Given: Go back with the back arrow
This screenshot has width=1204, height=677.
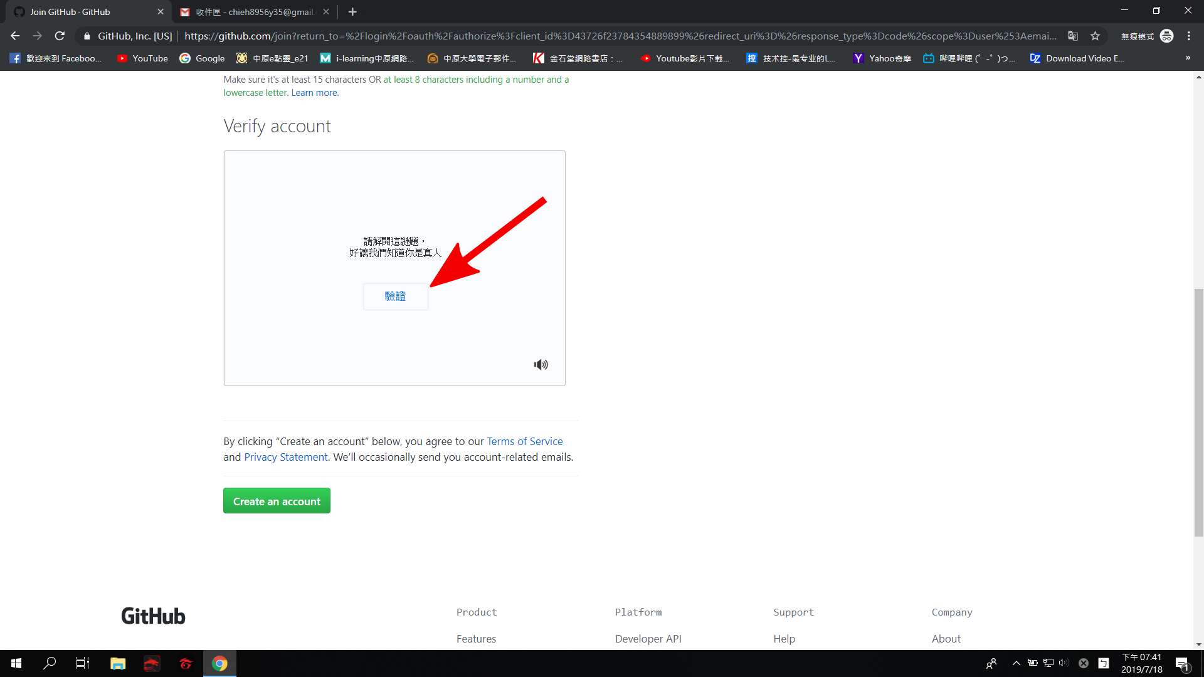Looking at the screenshot, I should click(x=15, y=36).
